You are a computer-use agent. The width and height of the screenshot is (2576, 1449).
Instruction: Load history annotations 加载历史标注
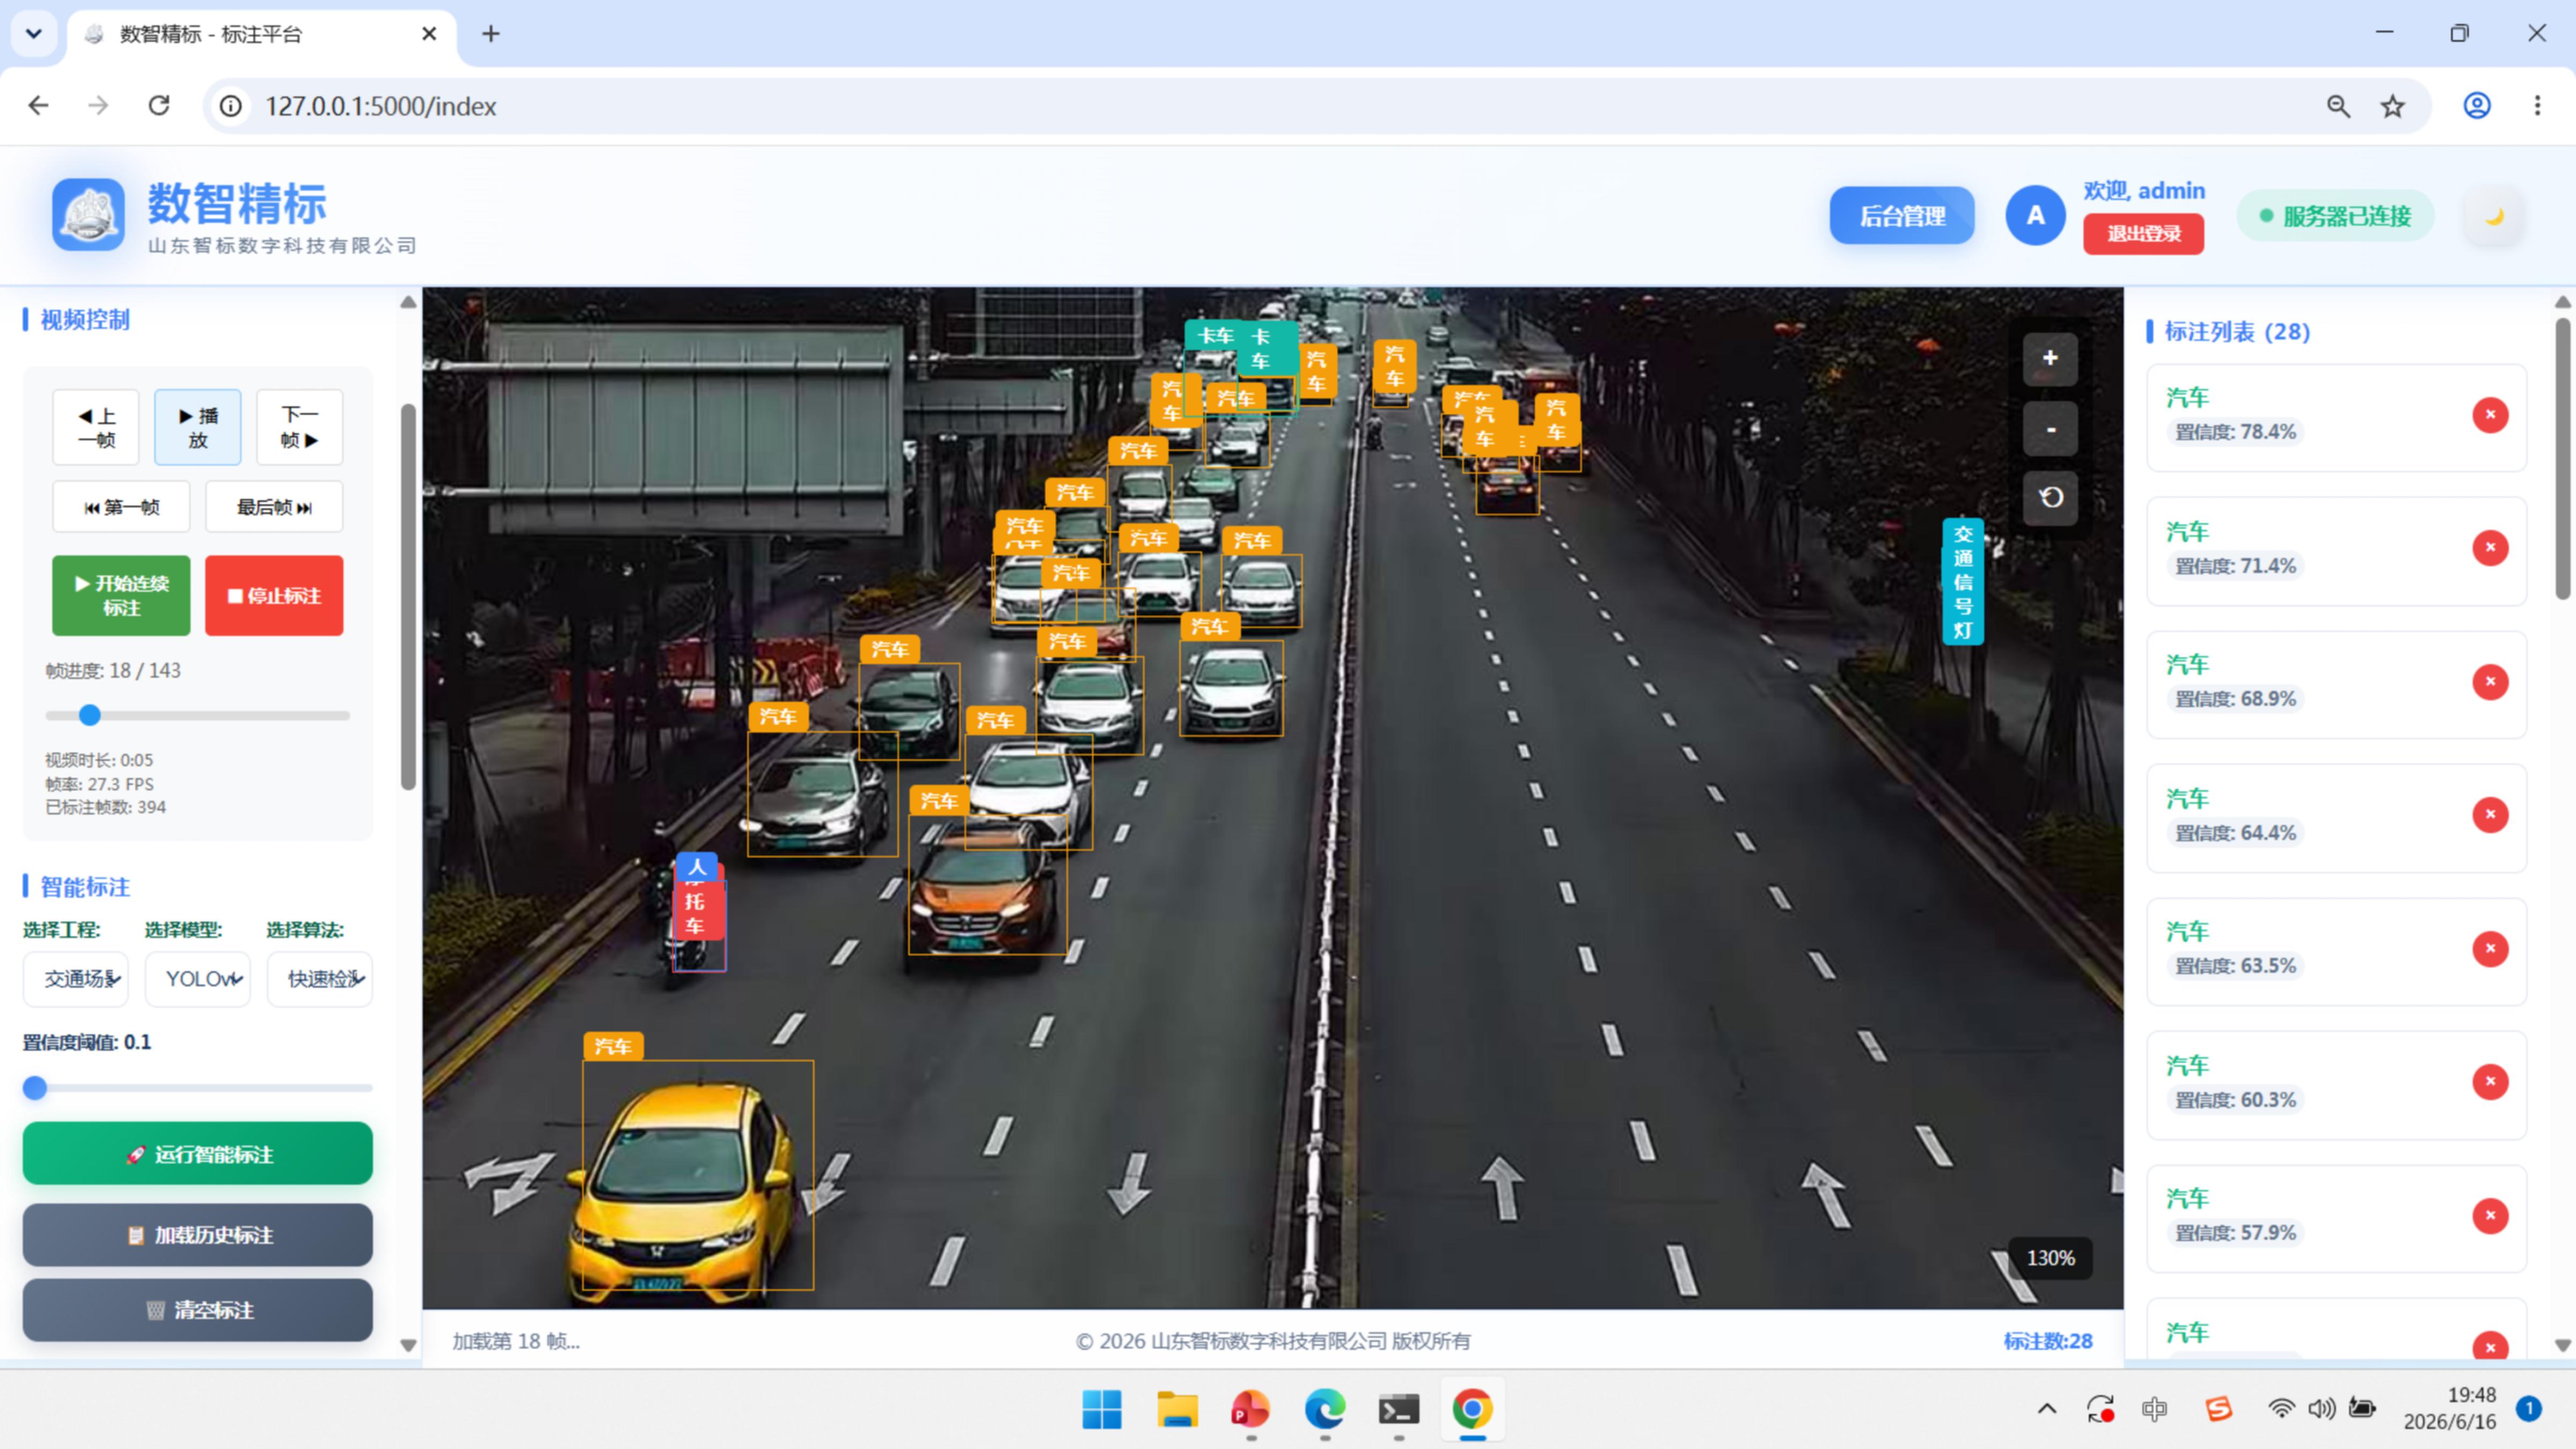point(198,1235)
